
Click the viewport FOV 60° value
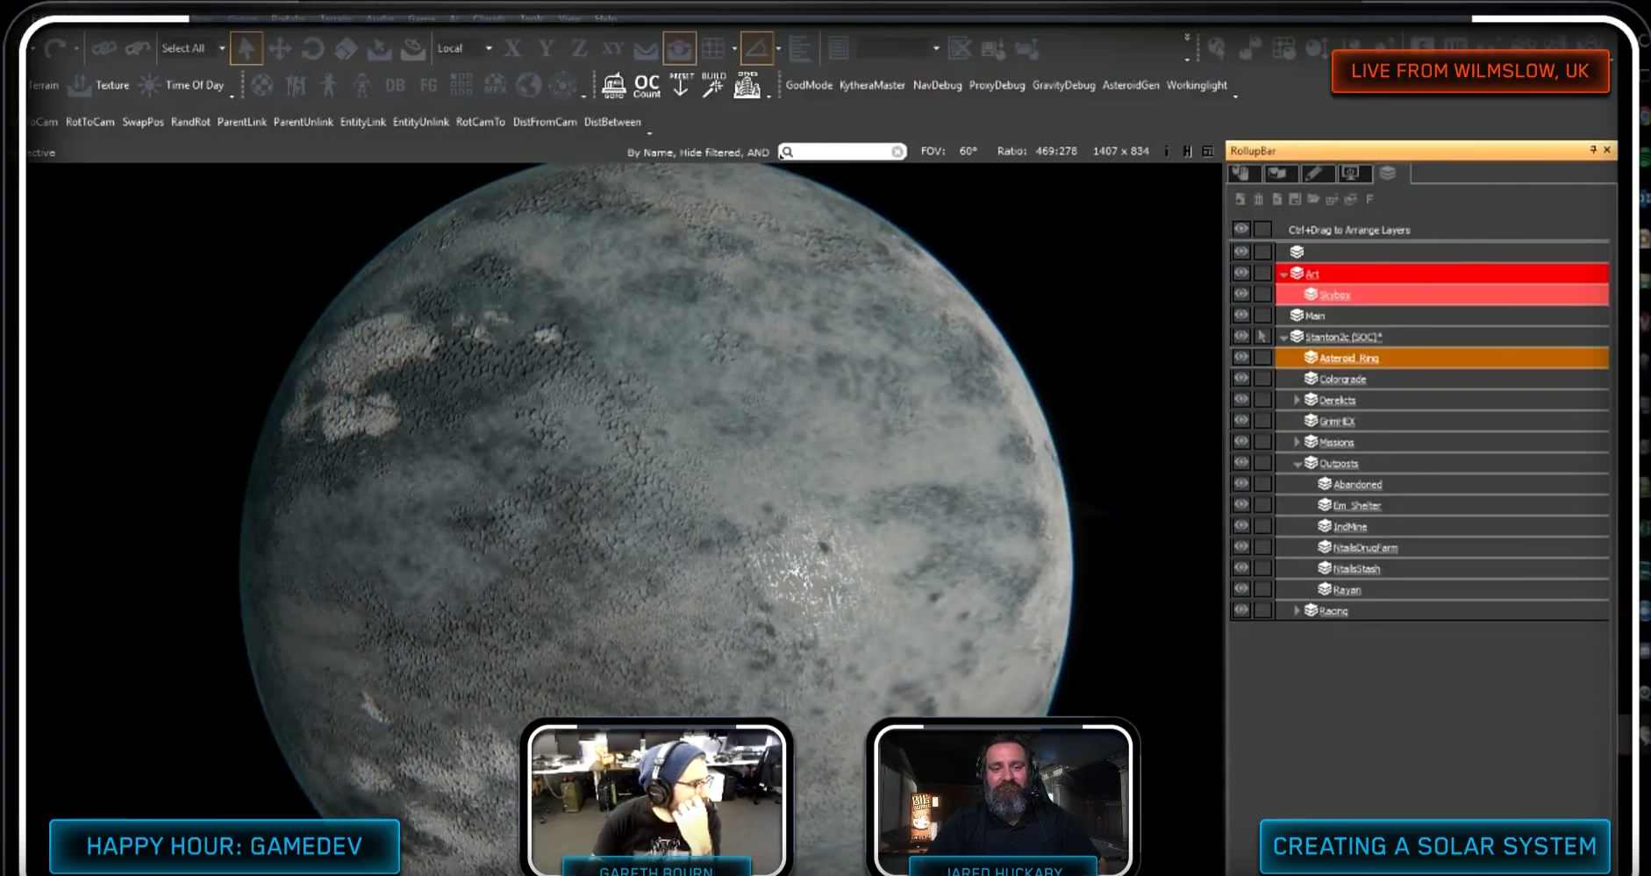[x=968, y=151]
